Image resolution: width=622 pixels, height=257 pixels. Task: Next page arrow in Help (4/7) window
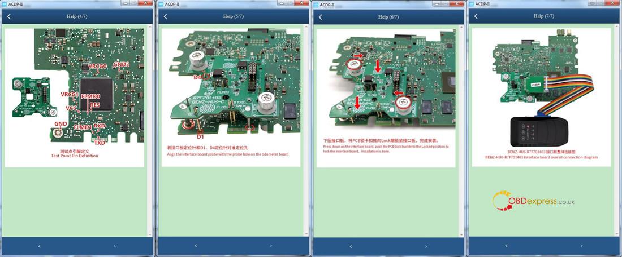(x=114, y=246)
